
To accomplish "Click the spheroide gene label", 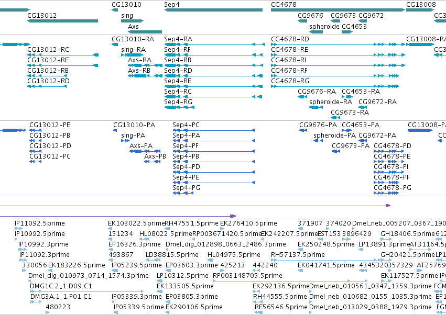I will (x=324, y=26).
